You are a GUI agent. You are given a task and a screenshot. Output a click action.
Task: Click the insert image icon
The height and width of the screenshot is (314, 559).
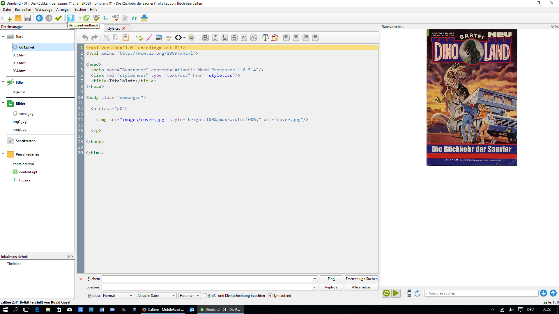click(159, 38)
